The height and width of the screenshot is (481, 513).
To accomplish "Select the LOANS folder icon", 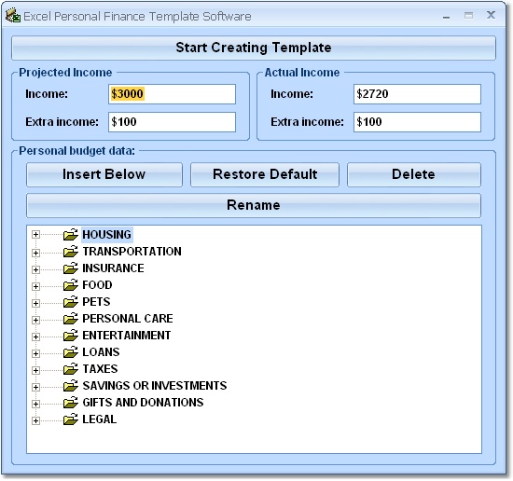I will pyautogui.click(x=70, y=352).
